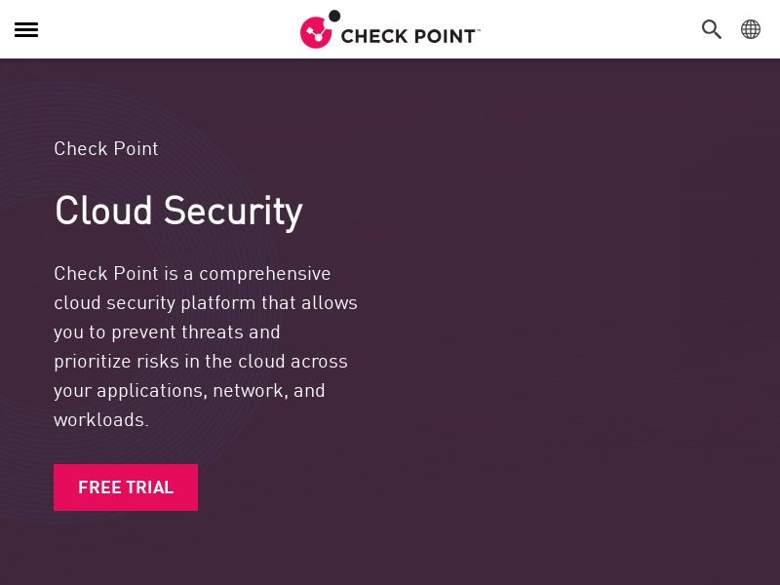Click the Cloud Security heading
The height and width of the screenshot is (585, 780).
178,211
